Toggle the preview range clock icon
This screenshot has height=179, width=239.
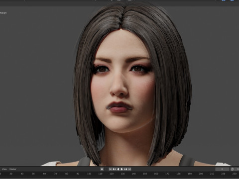pos(232,169)
